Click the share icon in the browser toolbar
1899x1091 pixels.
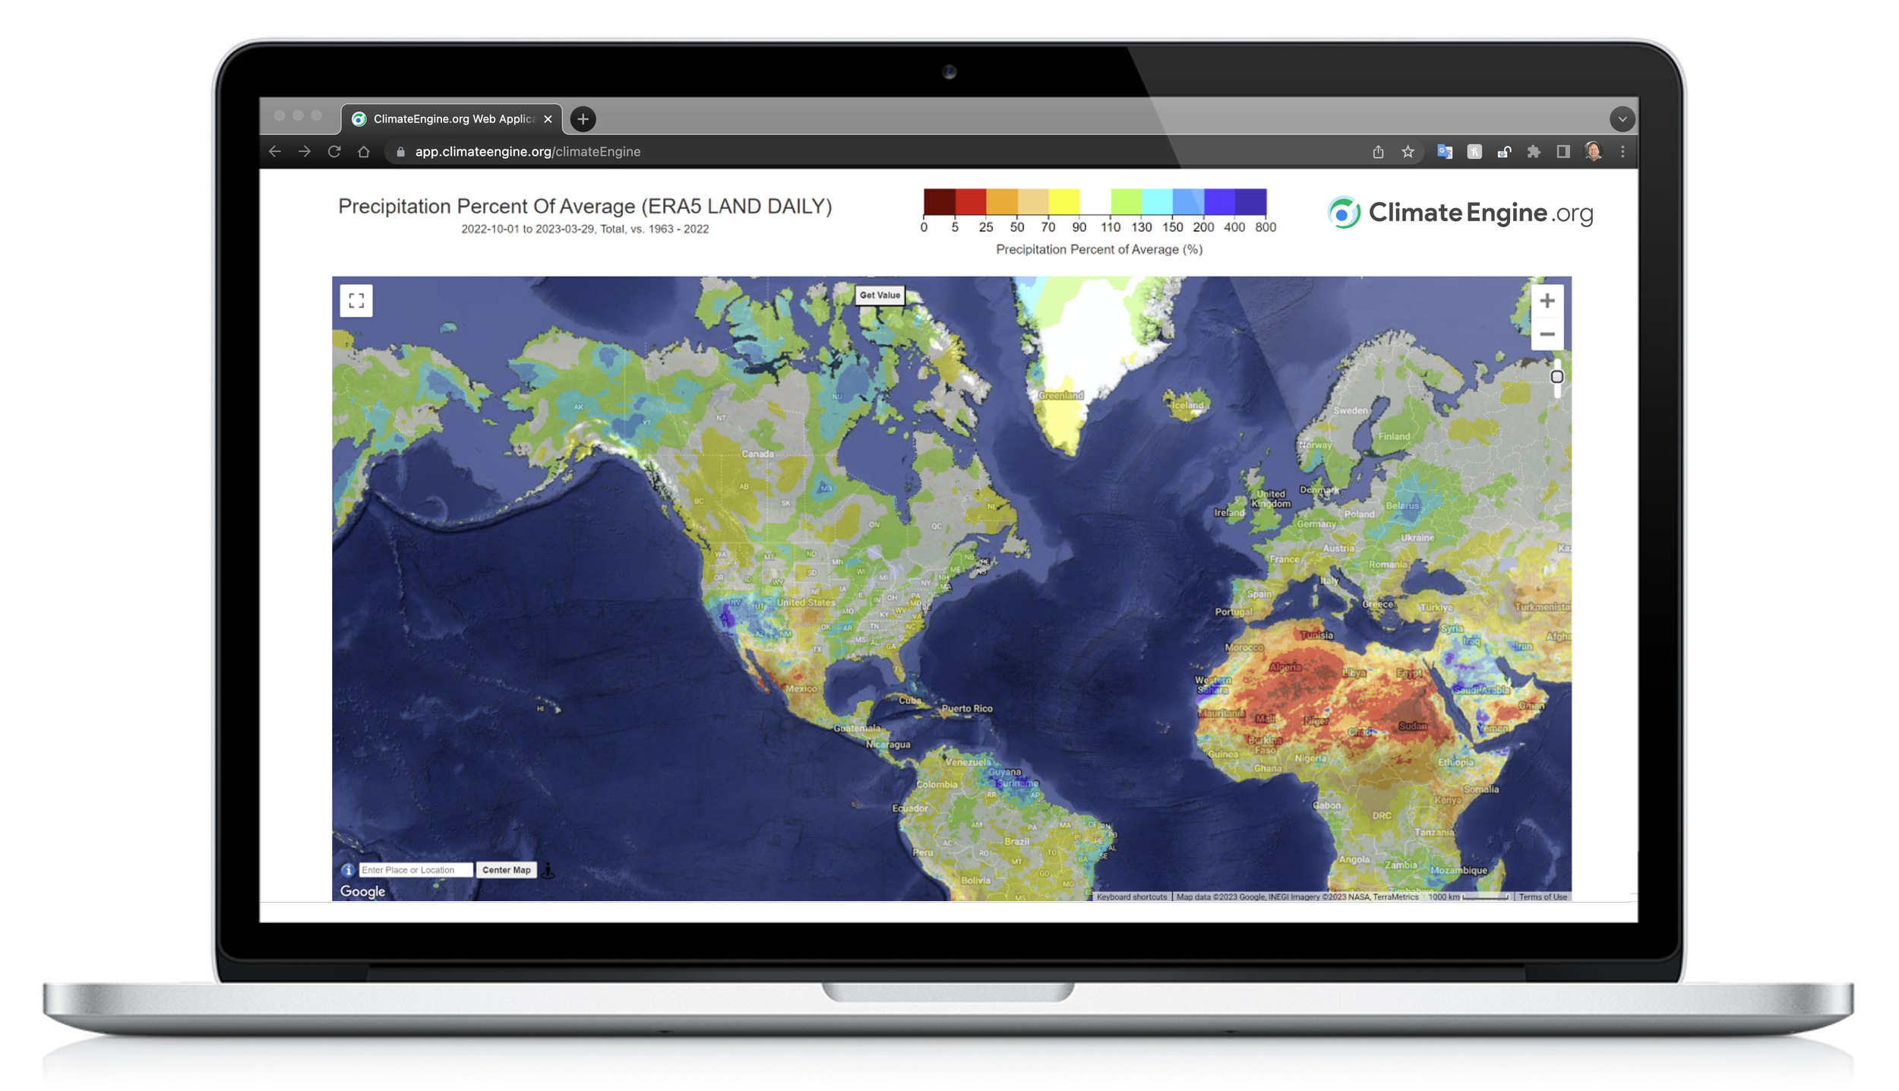click(x=1379, y=151)
